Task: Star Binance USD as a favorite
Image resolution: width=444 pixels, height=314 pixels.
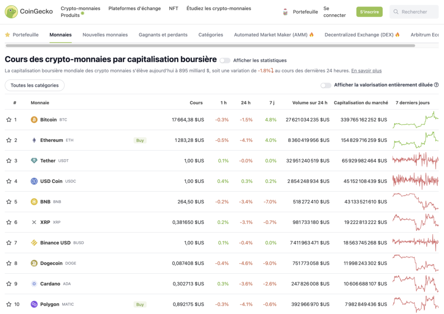Action: click(x=9, y=243)
